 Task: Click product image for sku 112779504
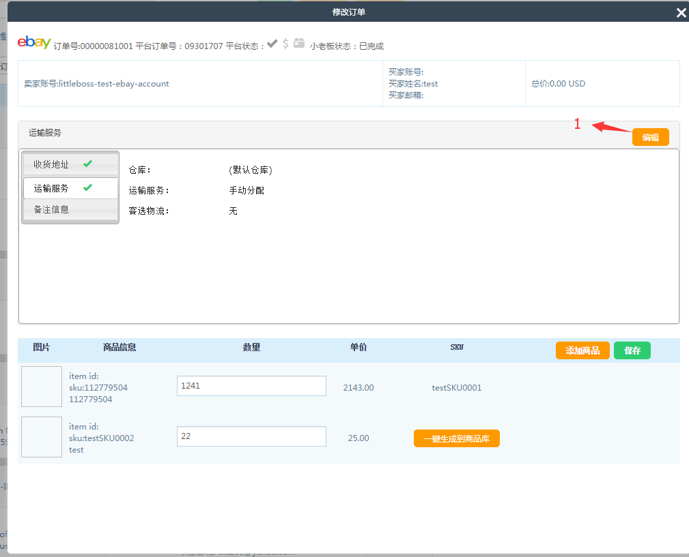click(x=42, y=387)
